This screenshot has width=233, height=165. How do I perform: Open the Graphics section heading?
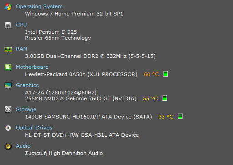click(x=27, y=85)
